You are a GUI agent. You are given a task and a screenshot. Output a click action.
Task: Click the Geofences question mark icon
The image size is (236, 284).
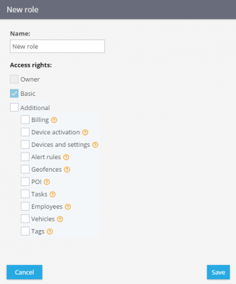67,170
